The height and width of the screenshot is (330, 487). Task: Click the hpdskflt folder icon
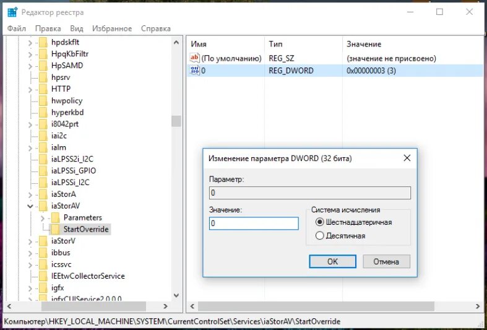[43, 42]
